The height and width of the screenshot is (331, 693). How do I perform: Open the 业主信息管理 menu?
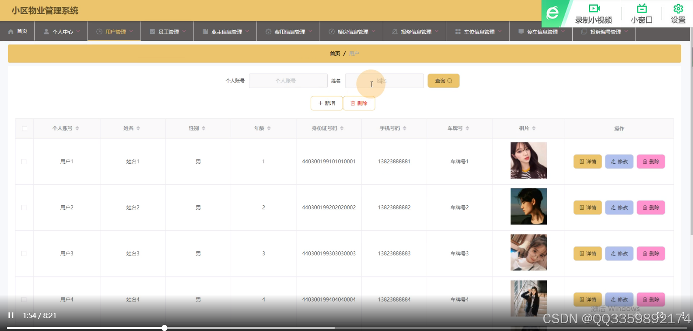point(225,32)
